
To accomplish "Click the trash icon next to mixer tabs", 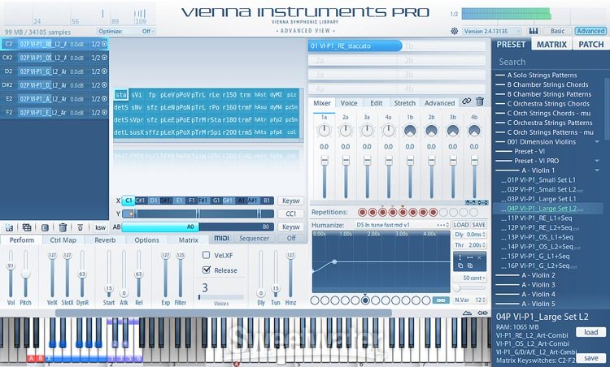I will 480,101.
